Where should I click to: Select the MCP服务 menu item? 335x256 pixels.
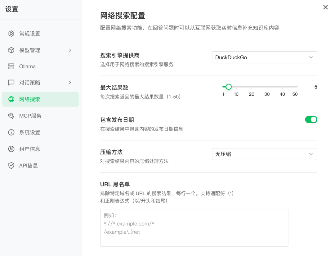click(30, 116)
